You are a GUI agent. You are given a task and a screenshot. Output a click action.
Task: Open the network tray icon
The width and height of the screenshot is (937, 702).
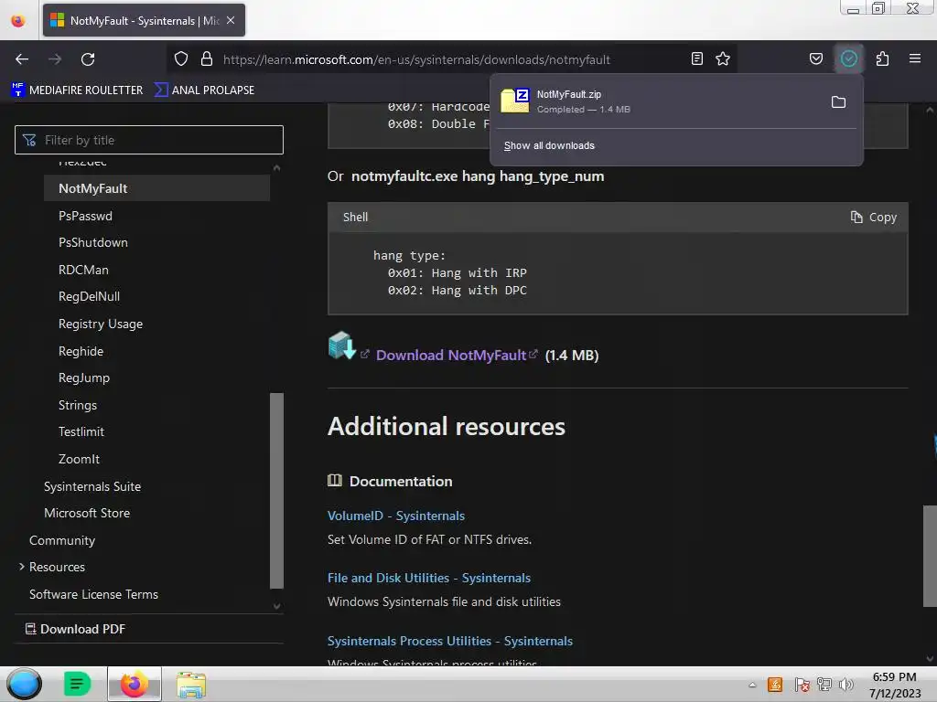[x=824, y=685]
